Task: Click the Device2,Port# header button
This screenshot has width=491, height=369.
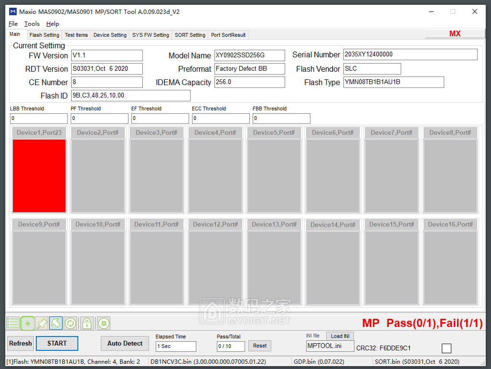Action: tap(98, 132)
